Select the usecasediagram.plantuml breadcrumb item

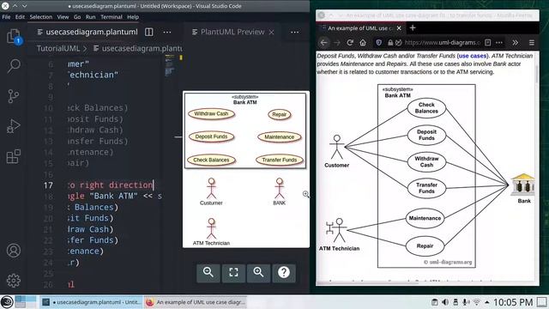(x=138, y=48)
